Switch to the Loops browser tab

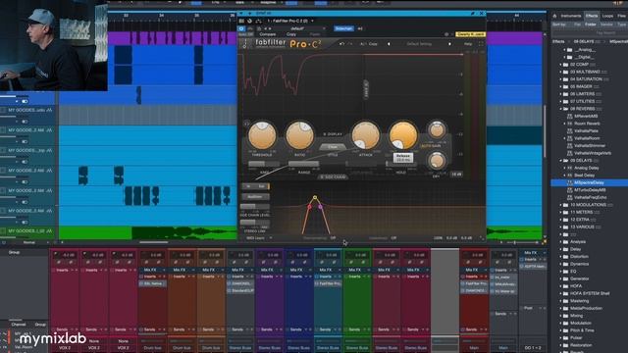607,16
